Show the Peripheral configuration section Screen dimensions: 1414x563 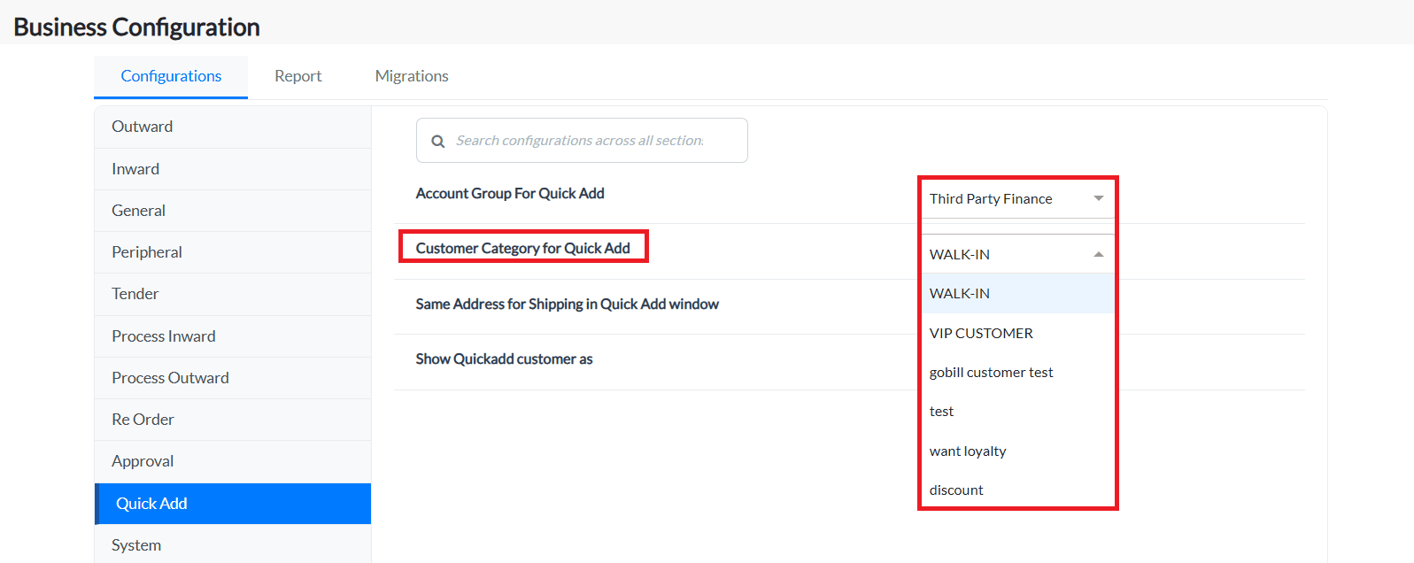tap(147, 252)
